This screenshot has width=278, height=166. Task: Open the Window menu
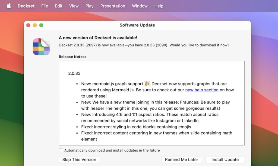click(x=140, y=6)
